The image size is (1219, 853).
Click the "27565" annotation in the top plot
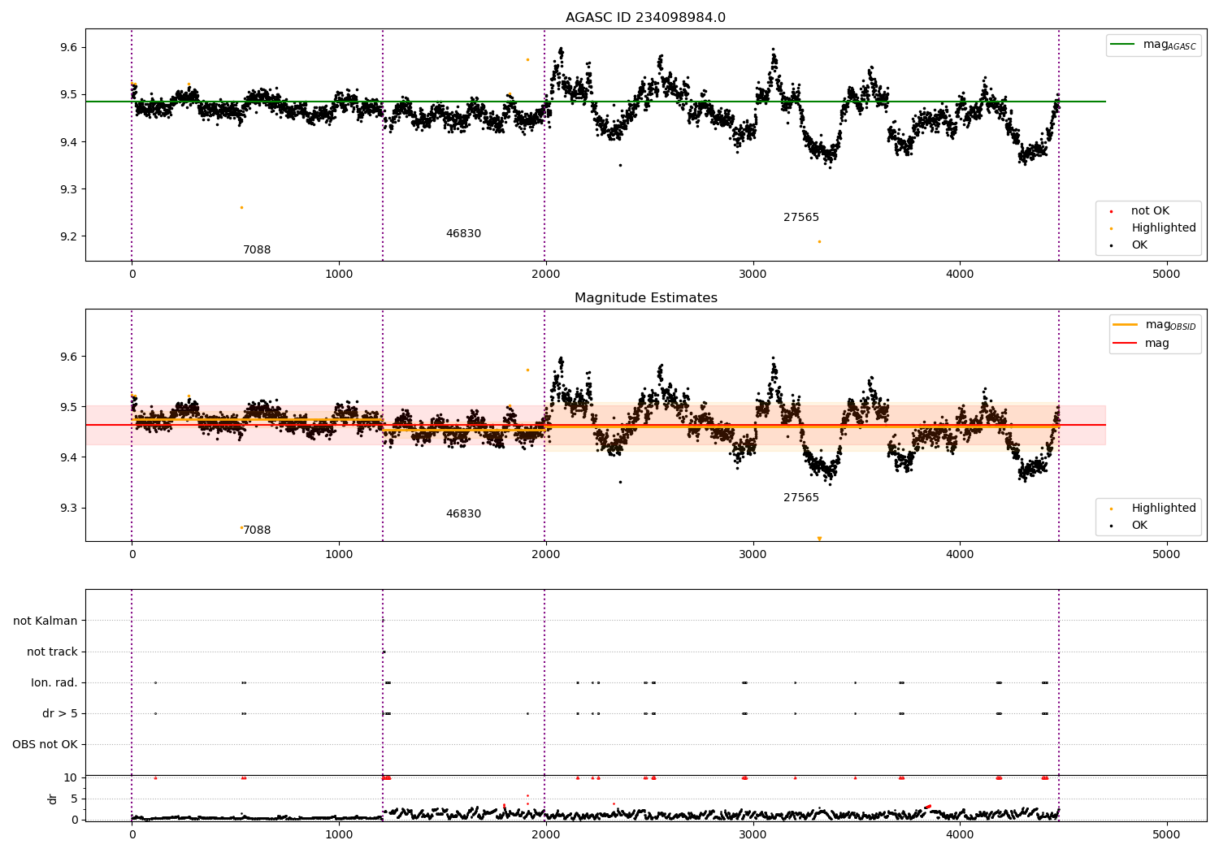point(801,218)
